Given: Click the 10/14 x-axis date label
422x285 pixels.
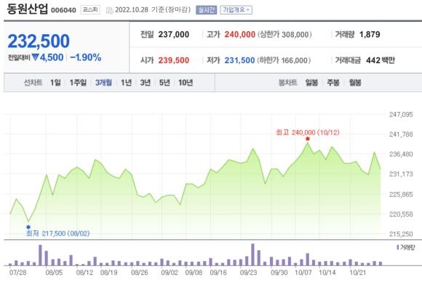Looking at the screenshot, I should [327, 273].
